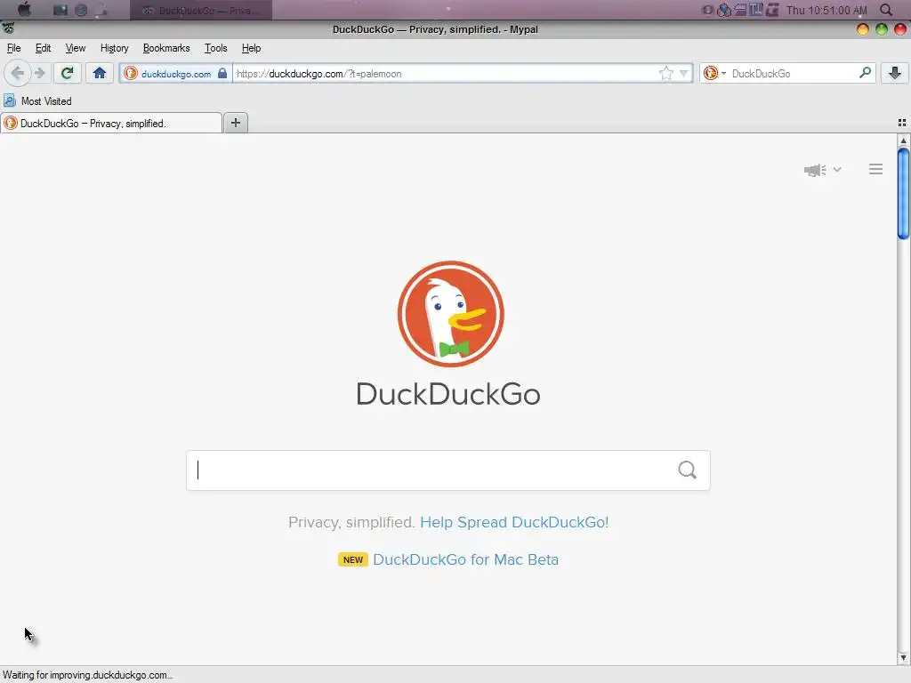The image size is (911, 683).
Task: Open the tab groups grid icon
Action: 902,123
